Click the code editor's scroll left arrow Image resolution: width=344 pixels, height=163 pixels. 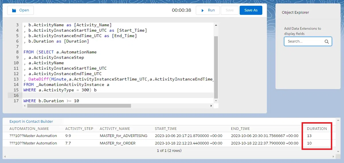(x=25, y=106)
